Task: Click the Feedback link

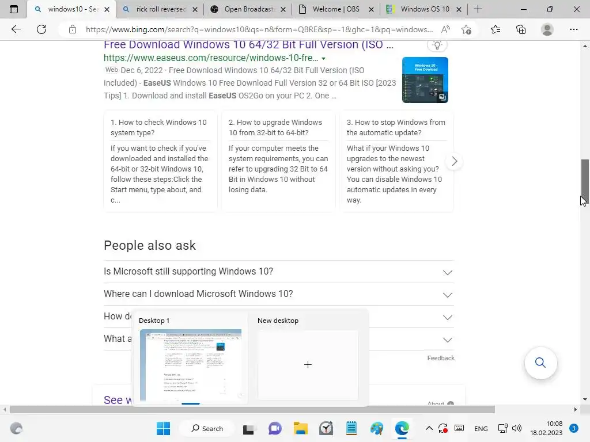Action: 441,358
